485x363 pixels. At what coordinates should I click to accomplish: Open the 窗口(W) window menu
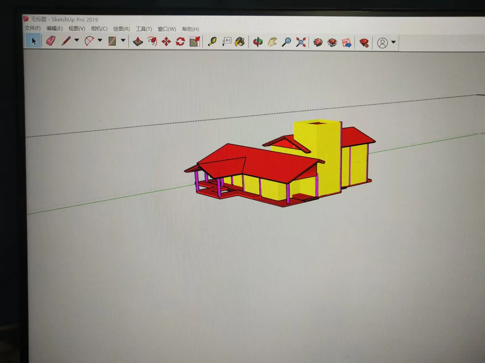tap(167, 29)
